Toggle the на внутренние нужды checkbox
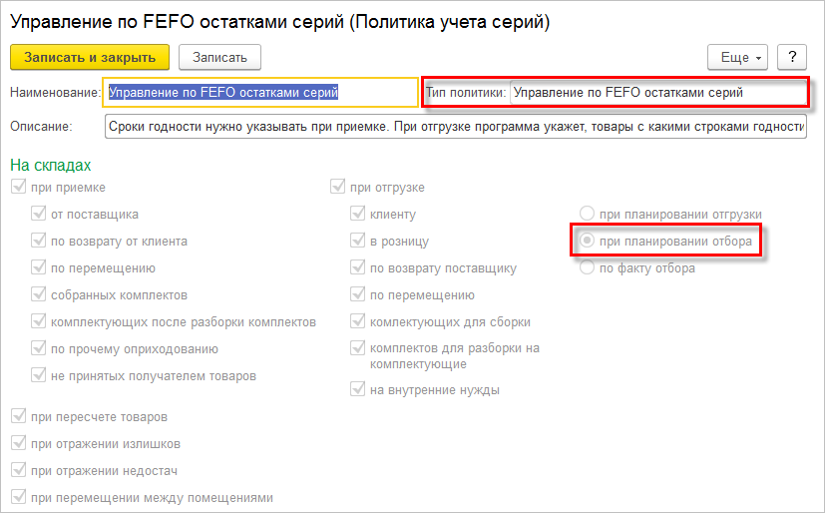Image resolution: width=825 pixels, height=513 pixels. click(357, 389)
